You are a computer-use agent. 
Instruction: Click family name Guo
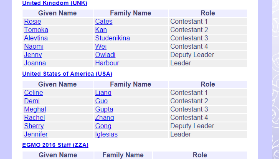tap(101, 101)
